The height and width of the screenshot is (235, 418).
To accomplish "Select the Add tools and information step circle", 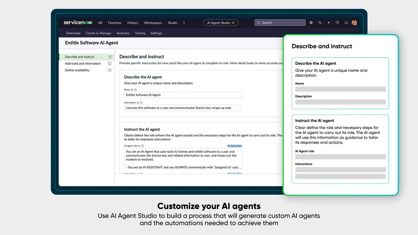I will (x=110, y=63).
